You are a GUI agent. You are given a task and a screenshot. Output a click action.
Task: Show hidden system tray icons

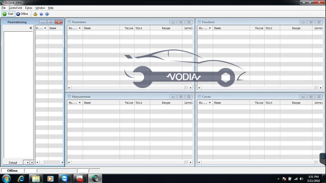[x=278, y=179]
